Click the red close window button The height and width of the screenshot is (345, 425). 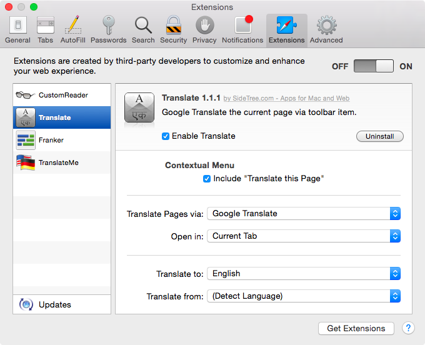click(9, 7)
